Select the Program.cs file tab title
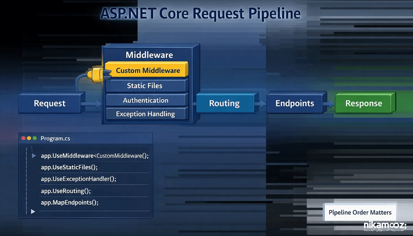The height and width of the screenshot is (236, 413). click(x=55, y=138)
